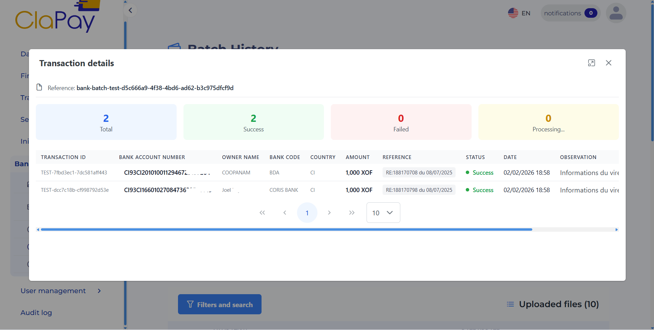
Task: Close the Transaction details dialog
Action: (x=608, y=63)
